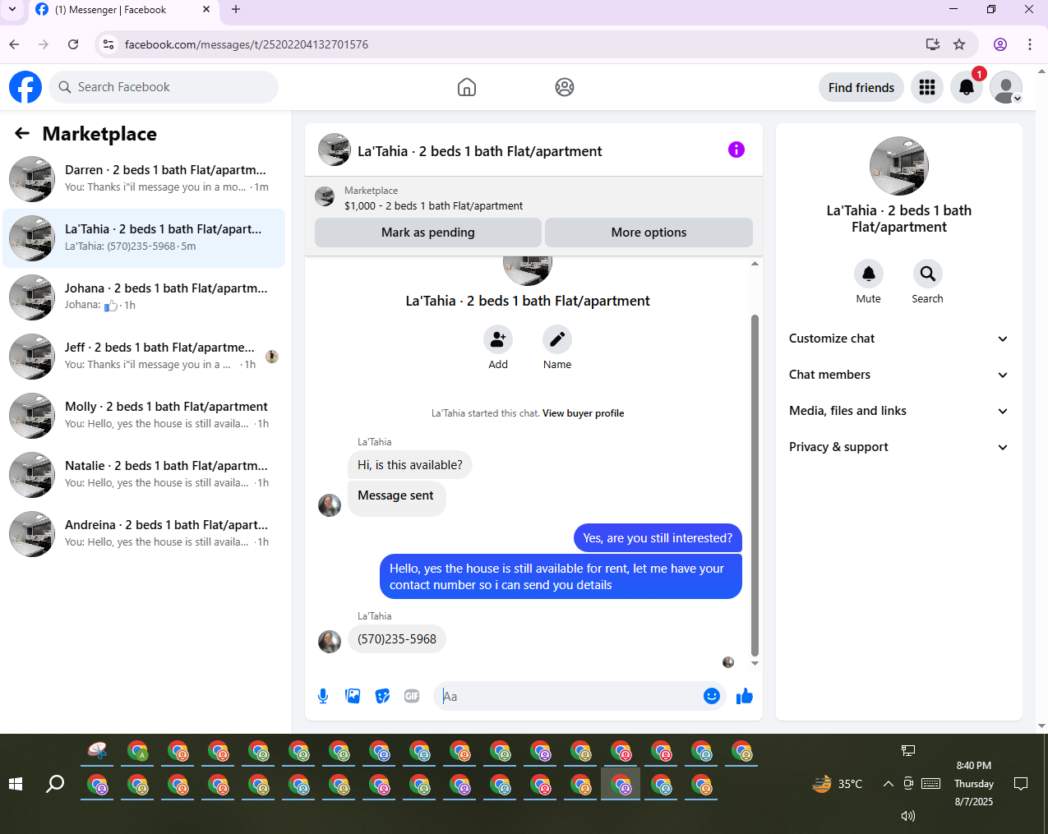Open new browser tab plus button
1048x834 pixels.
tap(236, 10)
